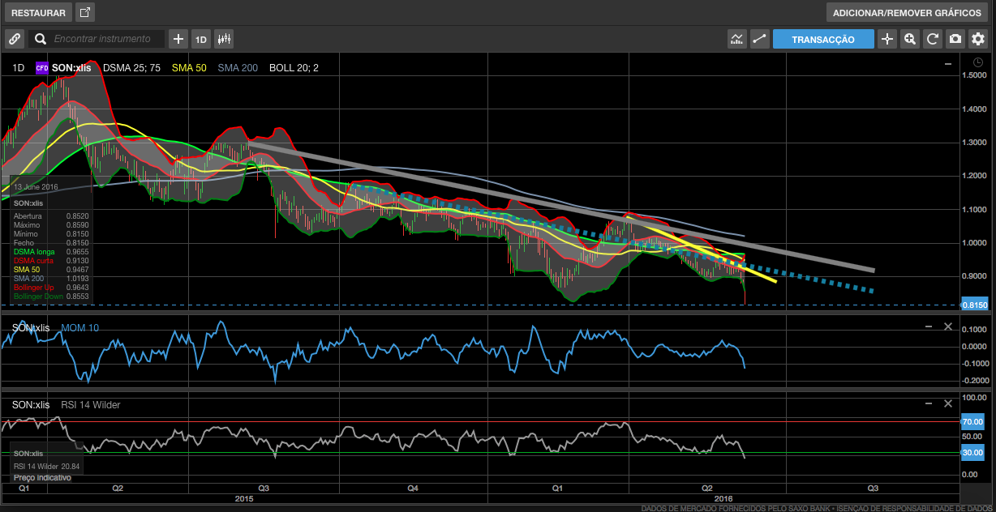
Task: Click the Encontrar instrumento search field
Action: click(x=102, y=39)
